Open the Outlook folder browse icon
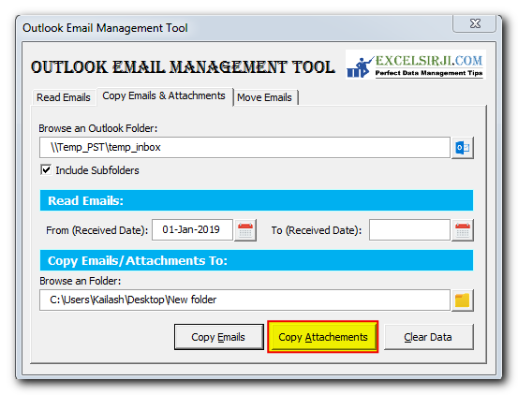Image resolution: width=518 pixels, height=395 pixels. (462, 148)
